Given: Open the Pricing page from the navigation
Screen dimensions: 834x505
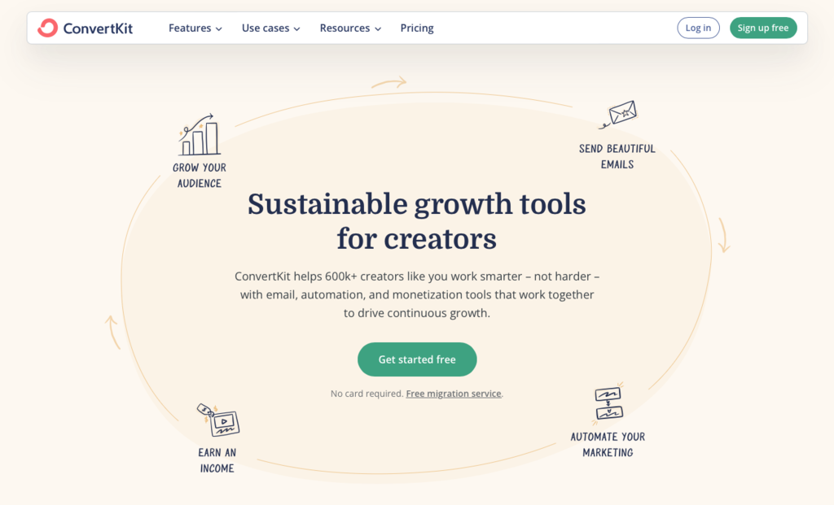Looking at the screenshot, I should [416, 28].
